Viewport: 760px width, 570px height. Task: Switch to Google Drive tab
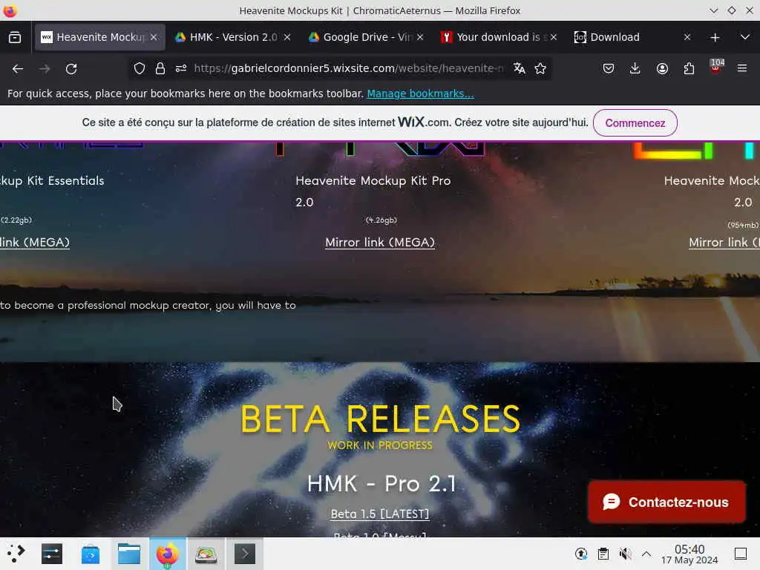367,37
